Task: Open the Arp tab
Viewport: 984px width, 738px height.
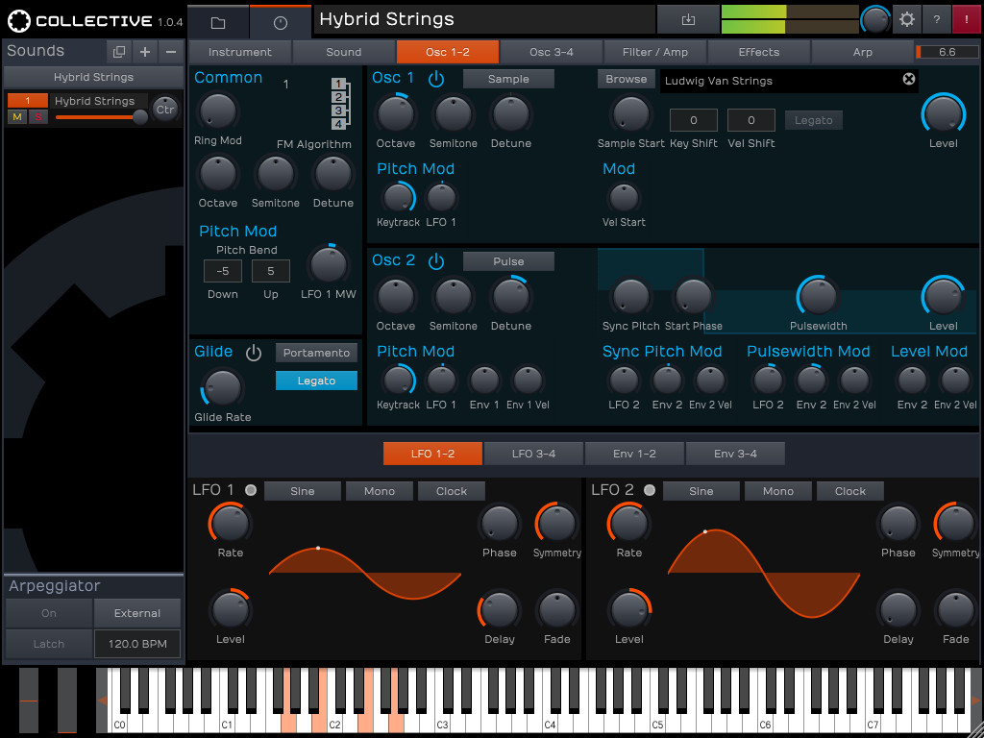Action: [x=862, y=52]
